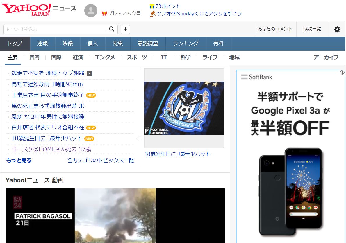Open the アーカイブ link
Screen dimensions: 346x243
coord(326,57)
